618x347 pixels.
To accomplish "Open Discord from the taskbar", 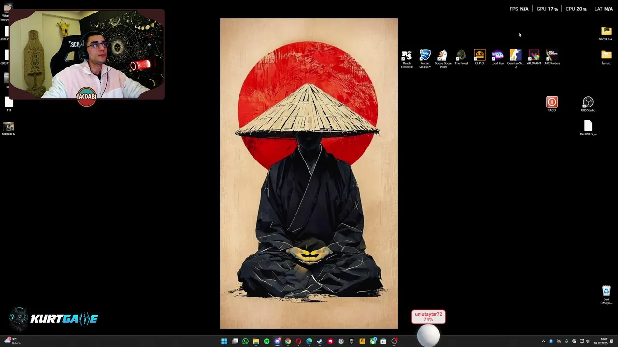I will pyautogui.click(x=278, y=341).
